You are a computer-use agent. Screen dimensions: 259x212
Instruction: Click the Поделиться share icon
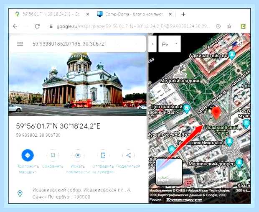tap(128, 155)
